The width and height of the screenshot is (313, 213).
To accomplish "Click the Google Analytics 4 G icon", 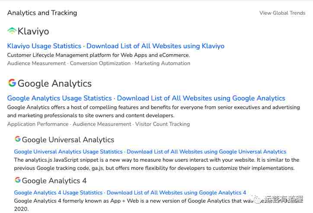I will click(18, 180).
